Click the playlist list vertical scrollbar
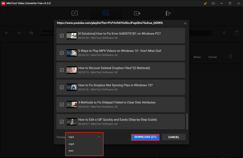 [x=187, y=122]
